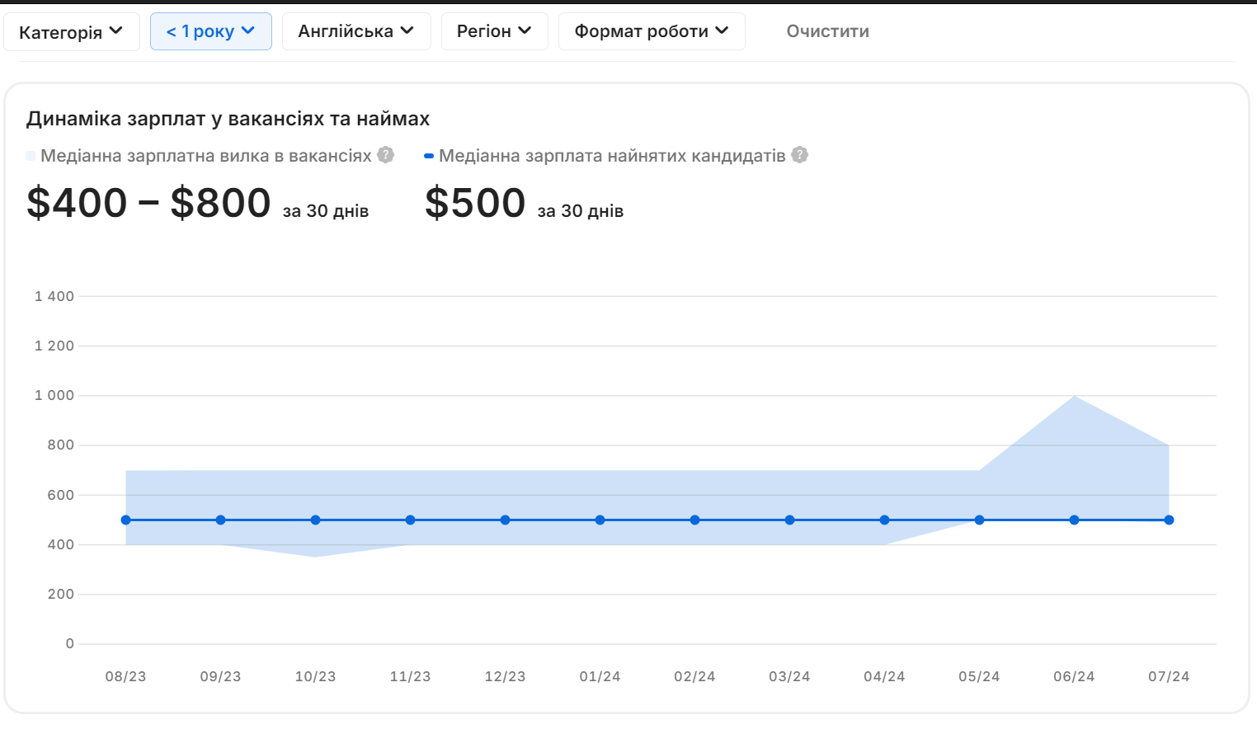1257x734 pixels.
Task: Expand the Формат роботи dropdown
Action: tap(652, 31)
